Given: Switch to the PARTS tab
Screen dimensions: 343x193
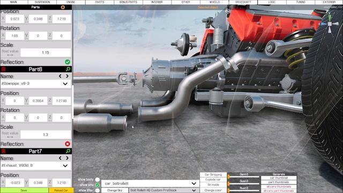Looking at the screenshot, I should point(100,2).
